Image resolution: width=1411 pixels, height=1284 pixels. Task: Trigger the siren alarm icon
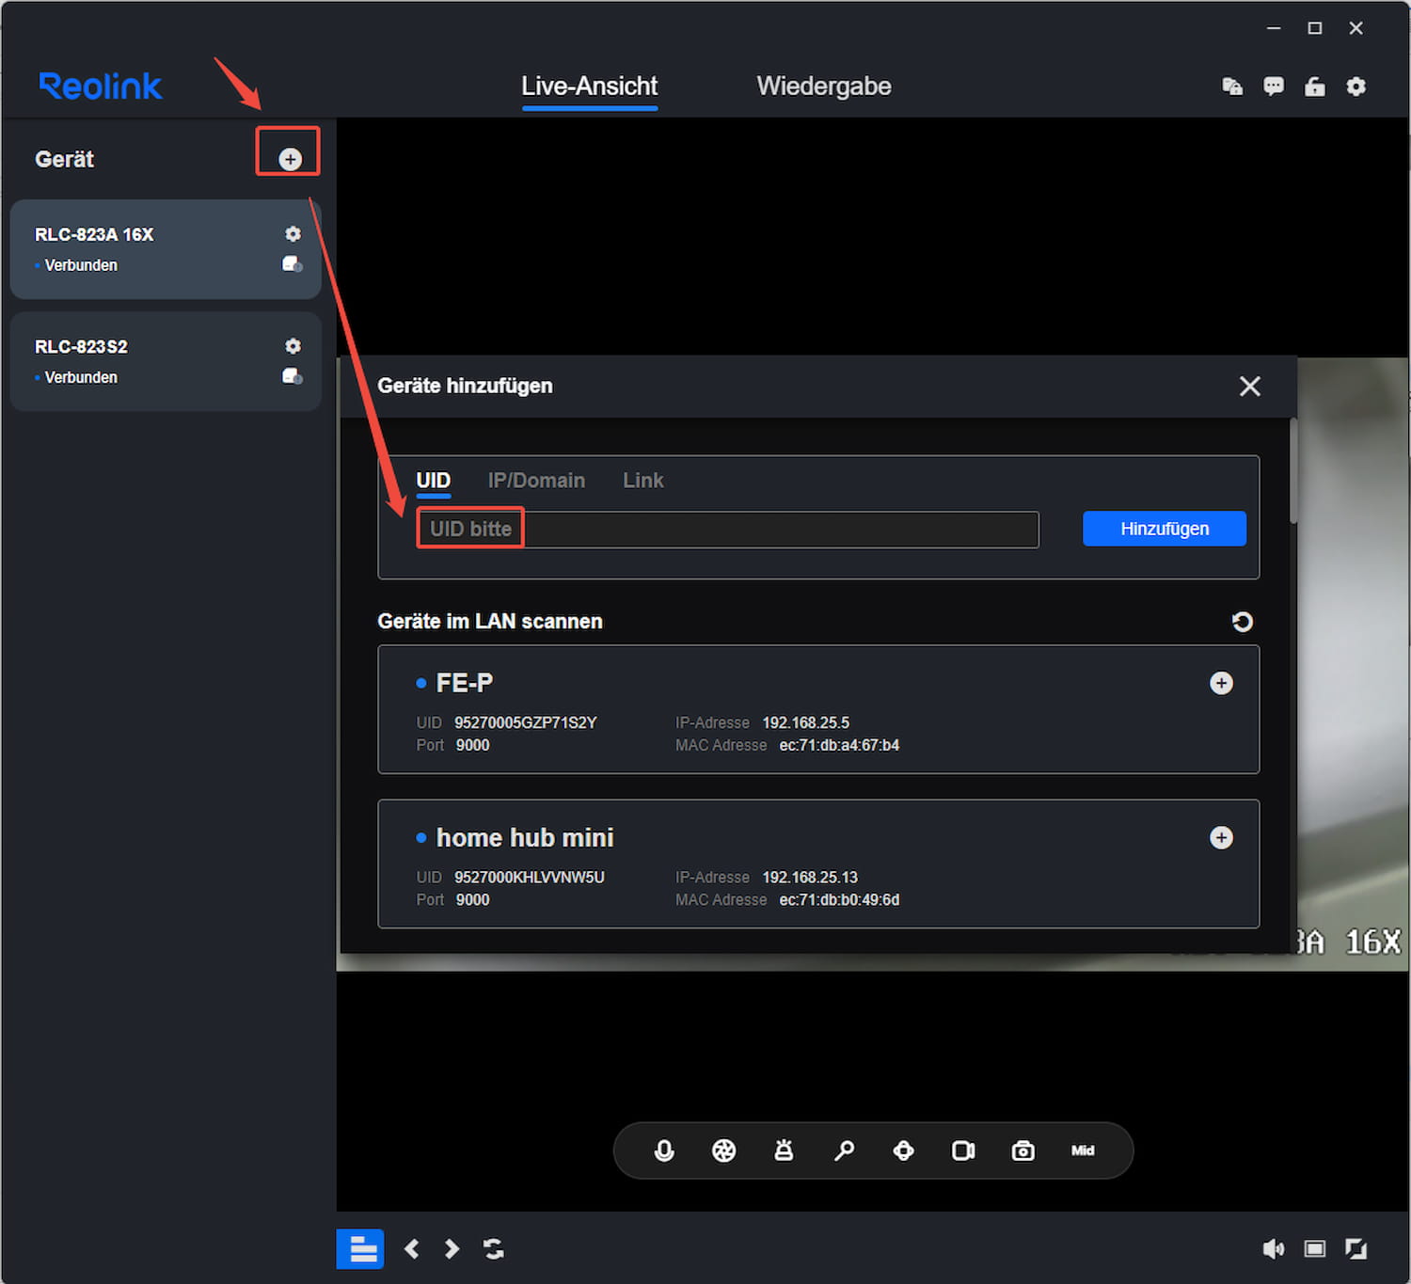[x=784, y=1150]
